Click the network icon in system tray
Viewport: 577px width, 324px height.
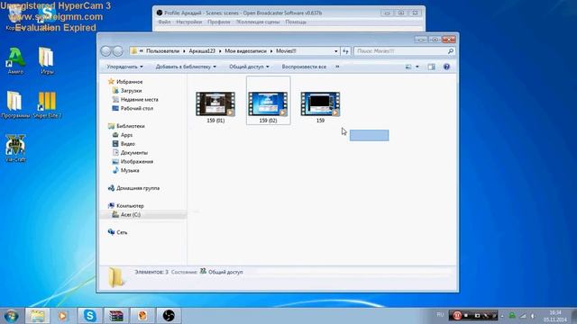point(523,316)
